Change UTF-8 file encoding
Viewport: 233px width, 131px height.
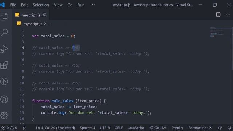[x=105, y=128]
